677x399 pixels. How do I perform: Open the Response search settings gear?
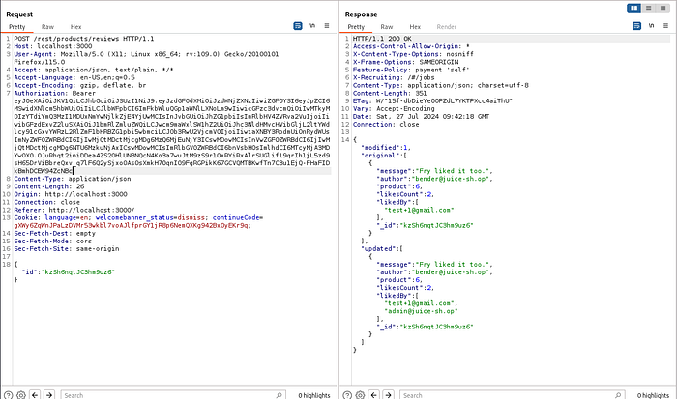coord(360,395)
